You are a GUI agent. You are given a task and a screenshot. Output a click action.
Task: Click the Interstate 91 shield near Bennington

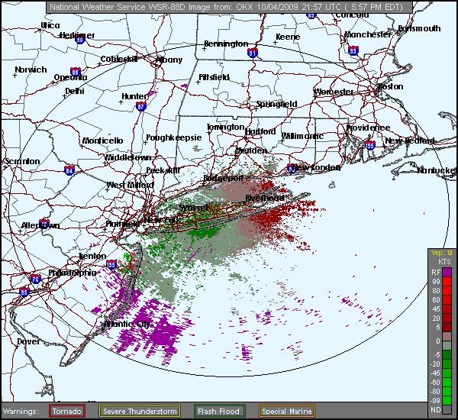pyautogui.click(x=252, y=53)
